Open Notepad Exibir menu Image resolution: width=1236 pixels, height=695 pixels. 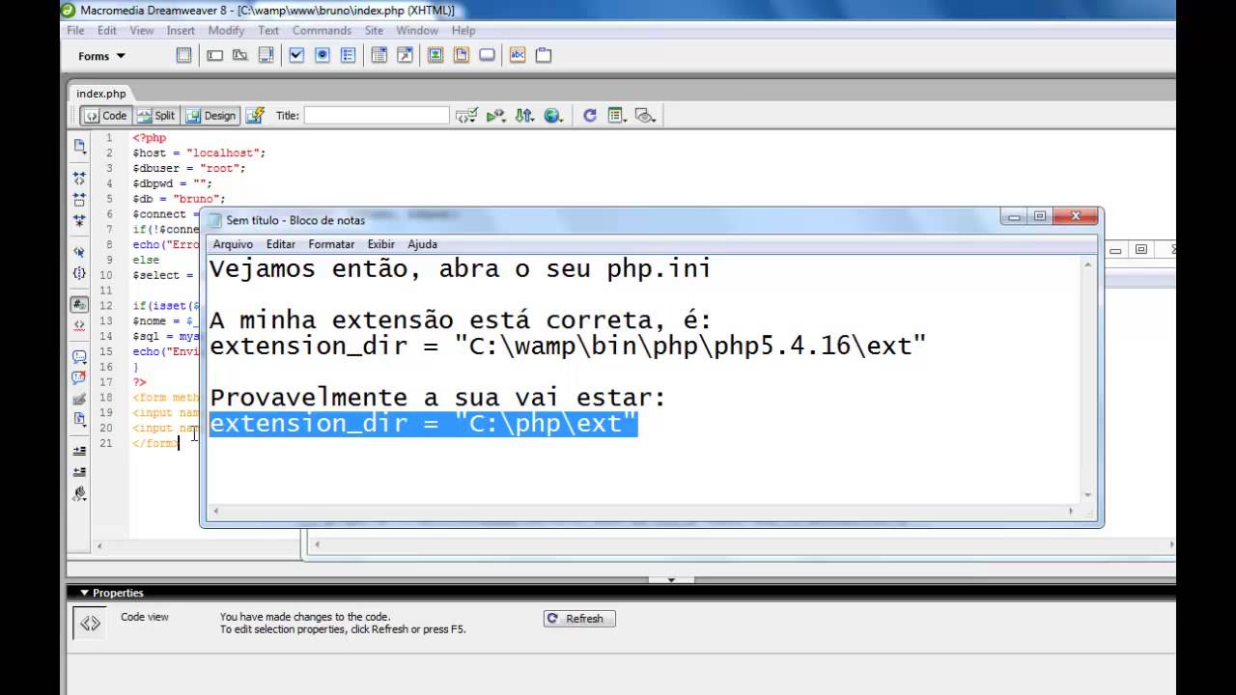click(381, 244)
